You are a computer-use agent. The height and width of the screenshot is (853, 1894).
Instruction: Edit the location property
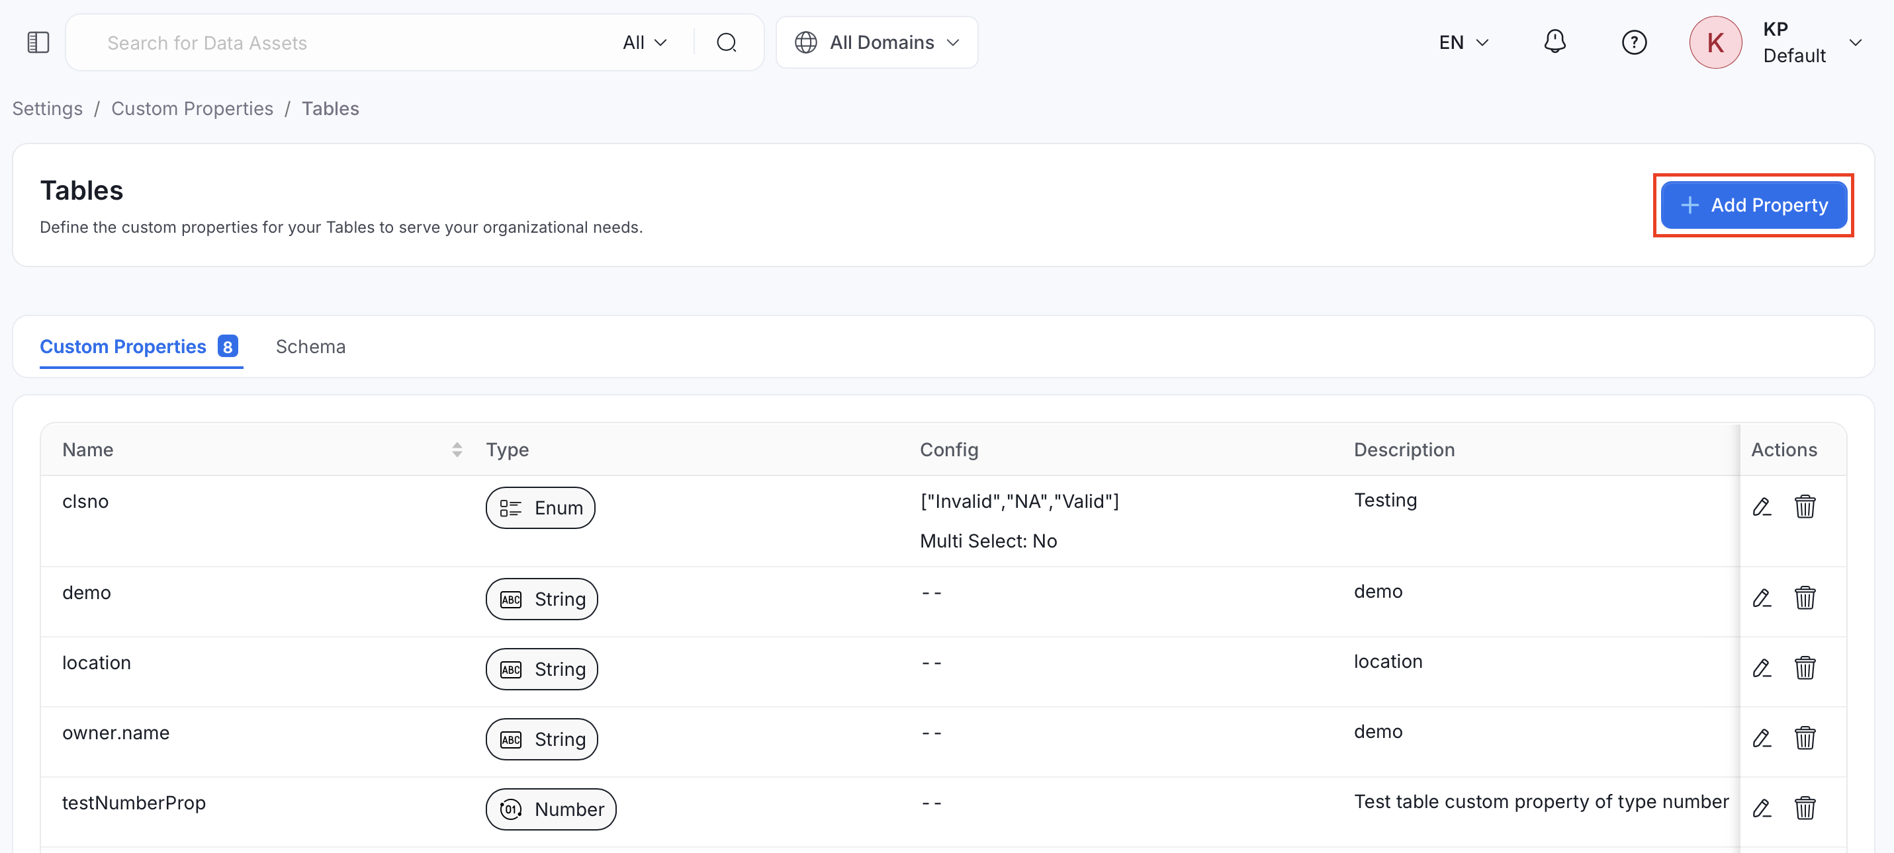click(1762, 669)
